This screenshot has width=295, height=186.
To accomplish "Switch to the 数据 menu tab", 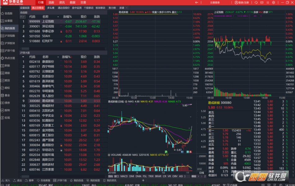I will pos(73,2).
